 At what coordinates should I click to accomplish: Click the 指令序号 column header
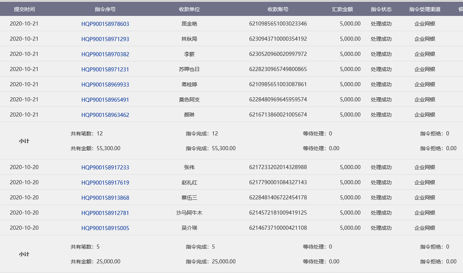[x=105, y=9]
